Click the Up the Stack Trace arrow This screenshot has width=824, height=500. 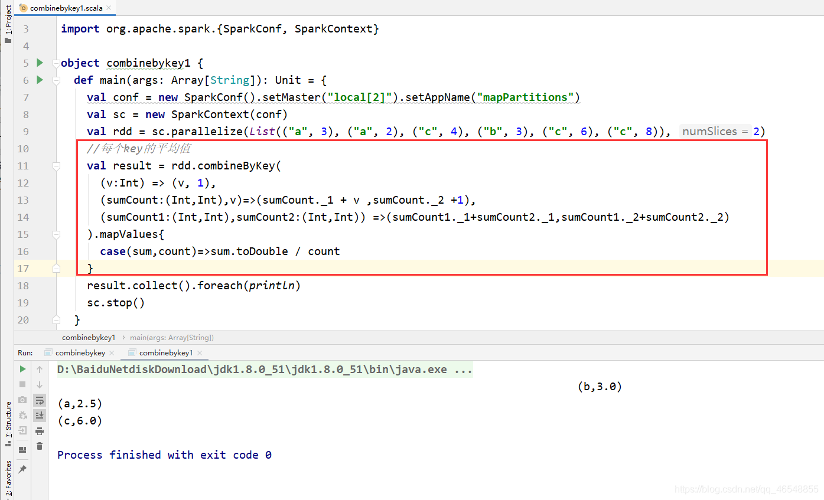click(40, 370)
